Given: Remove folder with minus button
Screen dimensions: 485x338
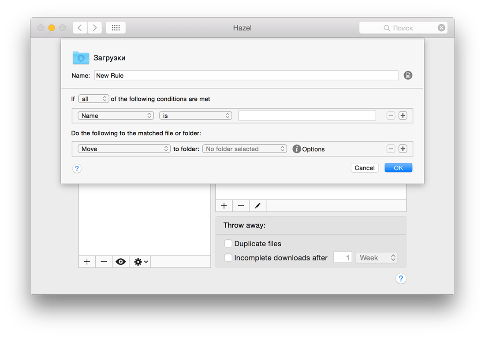Looking at the screenshot, I should (x=104, y=262).
